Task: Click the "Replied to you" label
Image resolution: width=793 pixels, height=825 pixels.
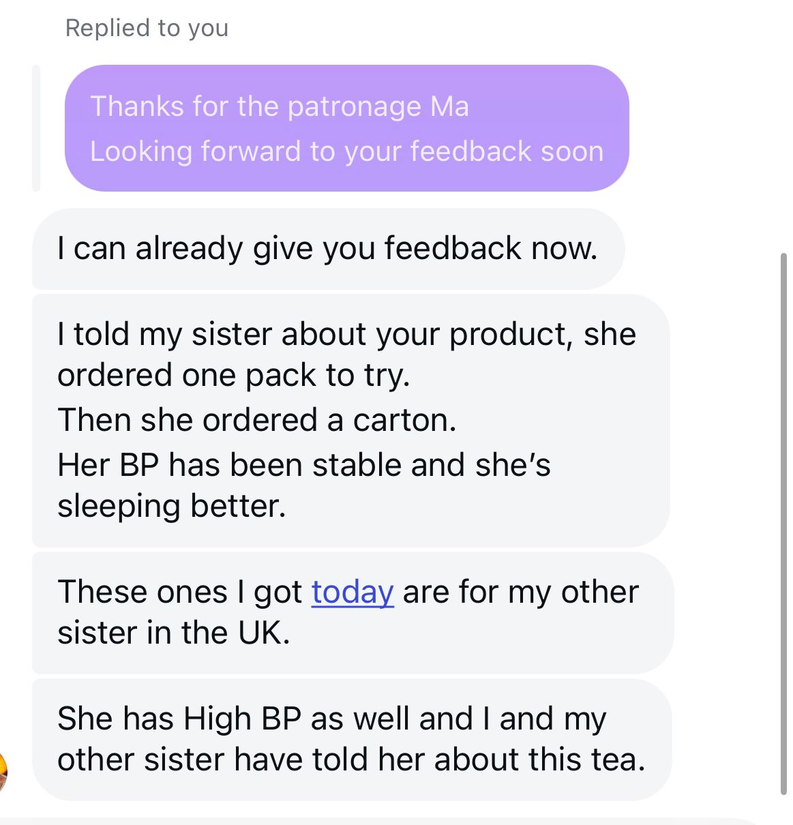Action: tap(147, 28)
